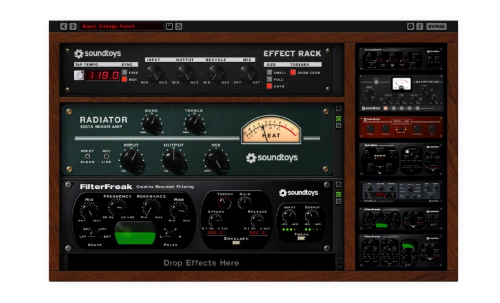Adjust the FilterFreak Gain knob

click(245, 203)
